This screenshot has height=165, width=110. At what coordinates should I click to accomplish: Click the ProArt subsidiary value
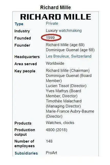51,153
